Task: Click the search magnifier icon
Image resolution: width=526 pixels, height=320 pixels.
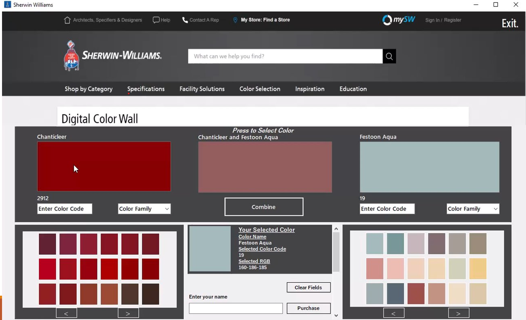Action: tap(389, 56)
